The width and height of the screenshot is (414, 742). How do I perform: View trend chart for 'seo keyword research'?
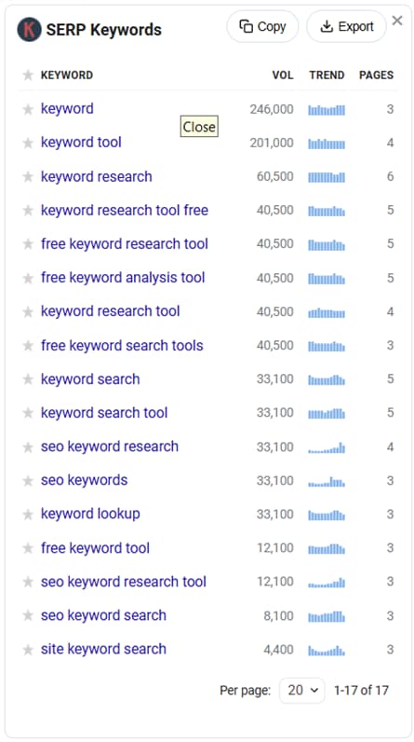click(327, 447)
